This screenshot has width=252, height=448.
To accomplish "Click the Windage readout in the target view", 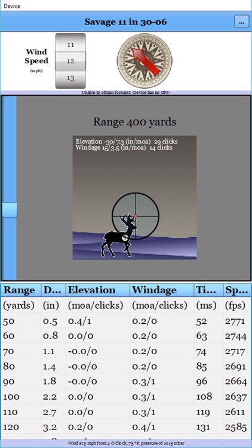I will [124, 148].
